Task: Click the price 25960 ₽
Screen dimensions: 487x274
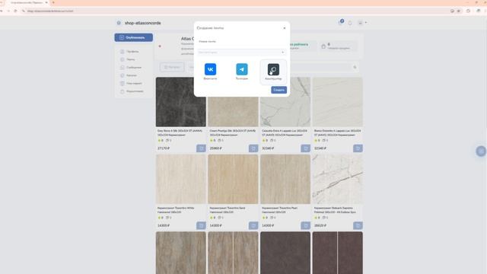Action: coord(215,148)
